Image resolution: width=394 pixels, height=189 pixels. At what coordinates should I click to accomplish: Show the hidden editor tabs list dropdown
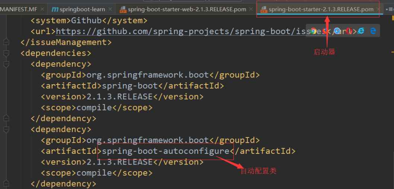(x=389, y=10)
